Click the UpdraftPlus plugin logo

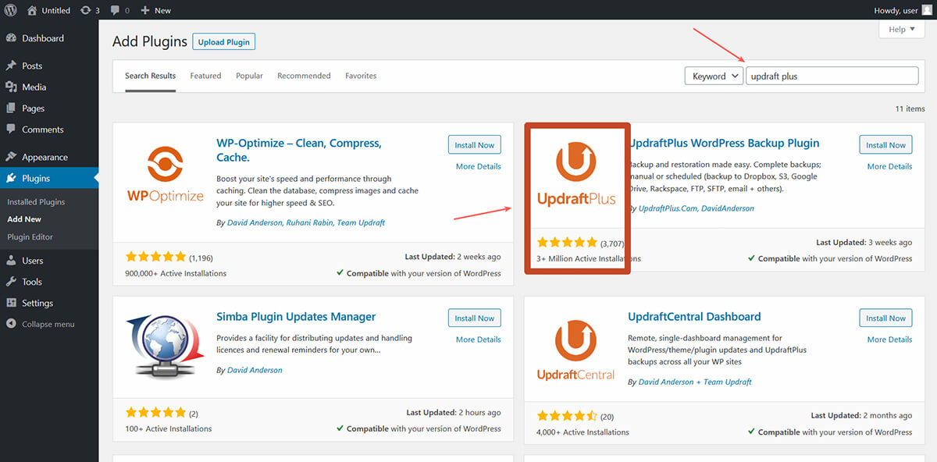(x=576, y=173)
